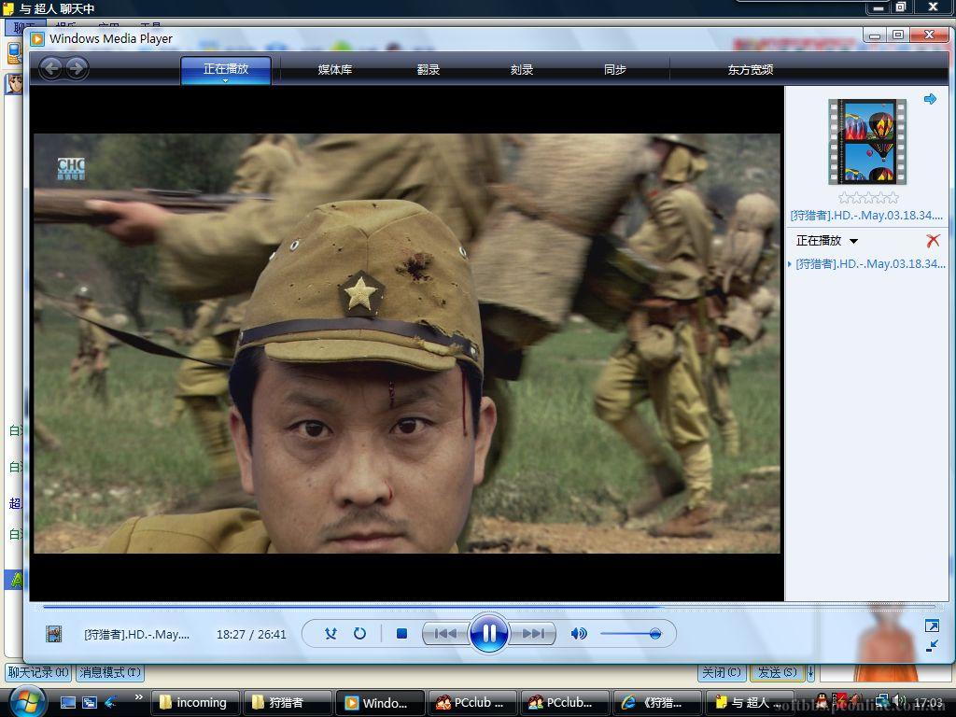The height and width of the screenshot is (717, 956).
Task: Click the Internet Explorer 《狩猎... taskbar button
Action: point(656,702)
